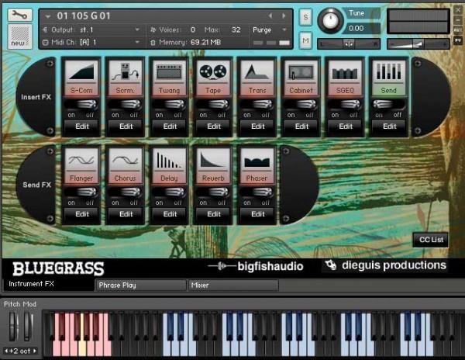Click the Delay effect icon
This screenshot has width=465, height=360.
pos(169,160)
